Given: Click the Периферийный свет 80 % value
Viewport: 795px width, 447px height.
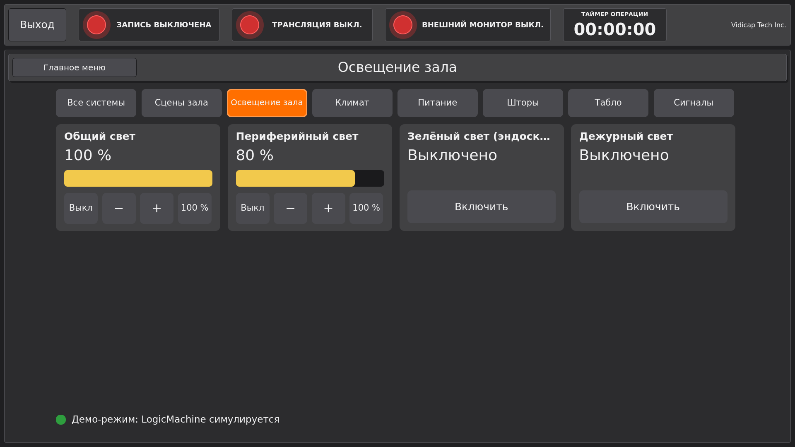Looking at the screenshot, I should [x=255, y=156].
